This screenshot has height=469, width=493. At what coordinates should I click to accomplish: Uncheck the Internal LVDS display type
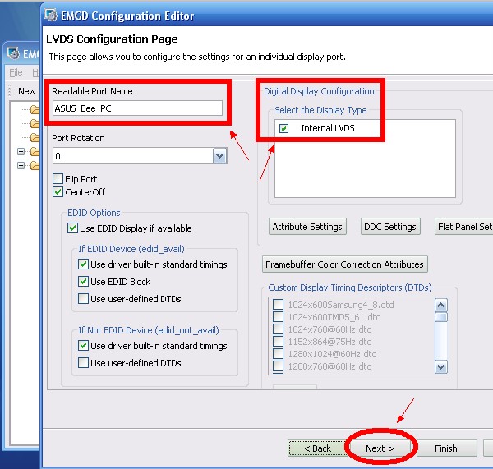pyautogui.click(x=283, y=128)
